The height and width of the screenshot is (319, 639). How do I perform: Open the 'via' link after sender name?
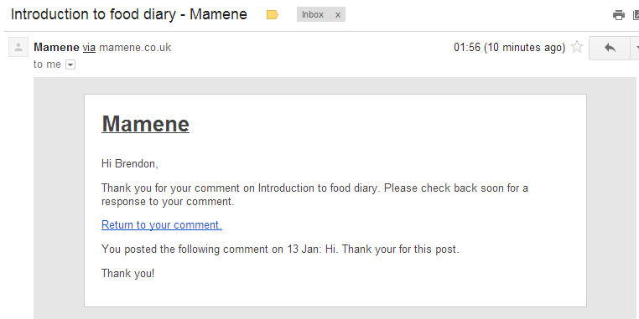tap(89, 48)
